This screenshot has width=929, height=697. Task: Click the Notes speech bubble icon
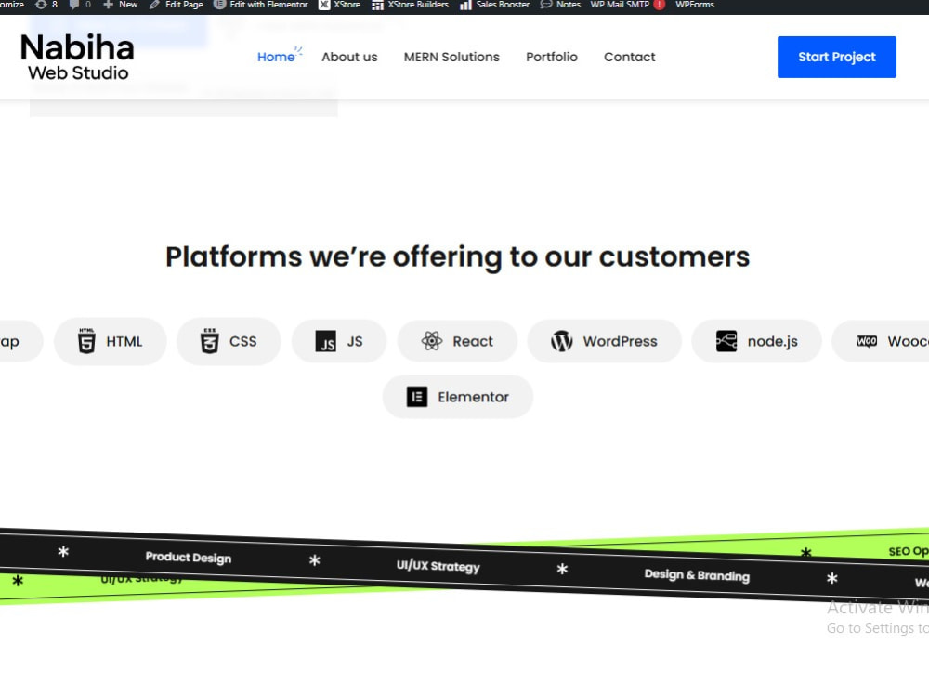point(545,5)
